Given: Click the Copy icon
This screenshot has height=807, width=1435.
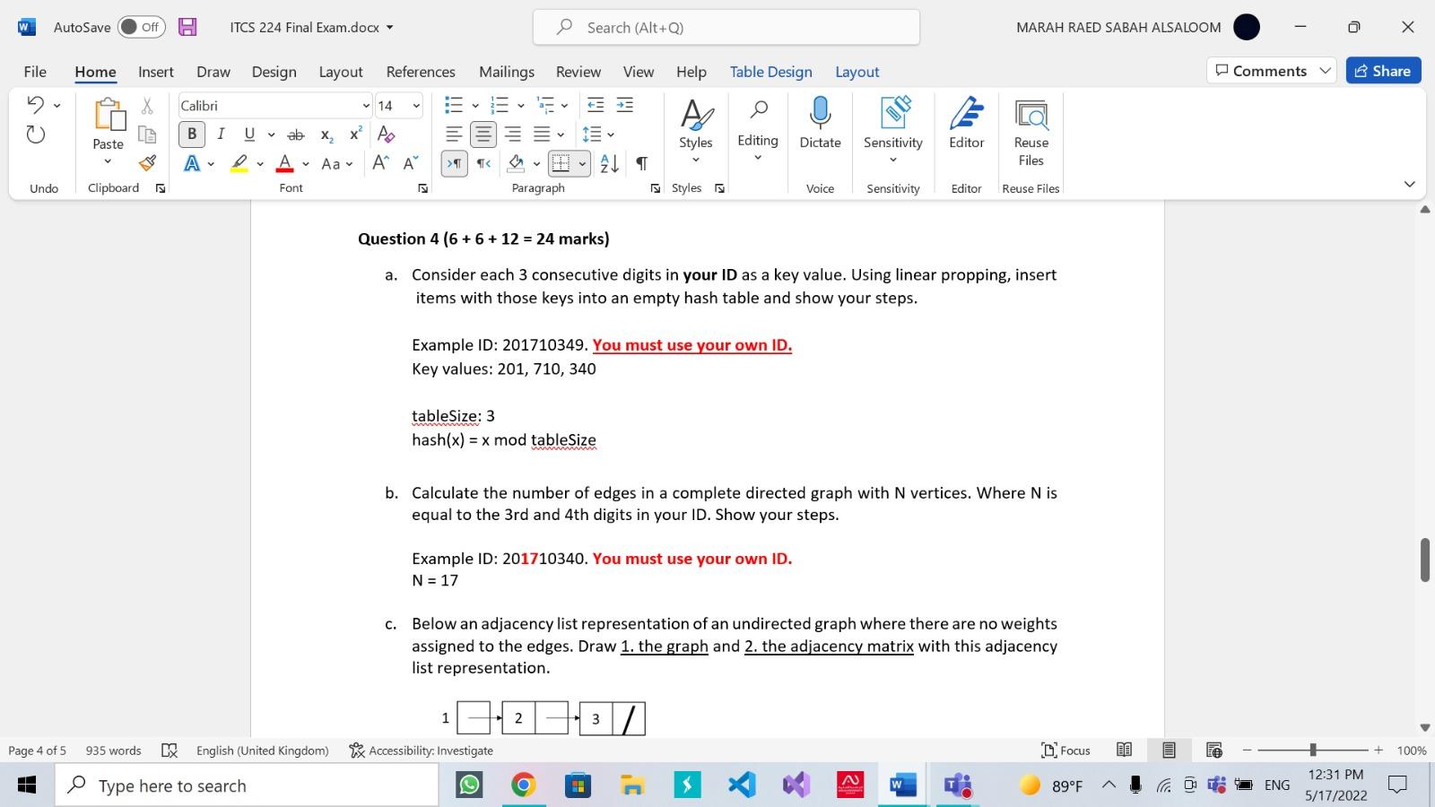Looking at the screenshot, I should pyautogui.click(x=147, y=134).
